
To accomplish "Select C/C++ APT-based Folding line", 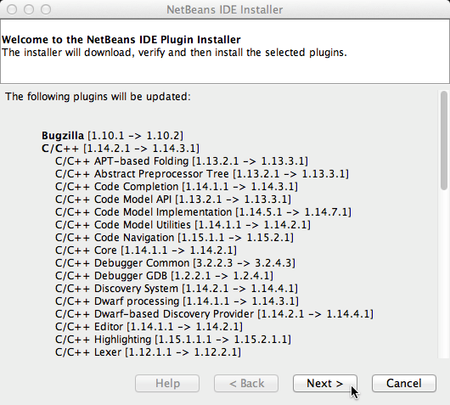I will coord(182,161).
